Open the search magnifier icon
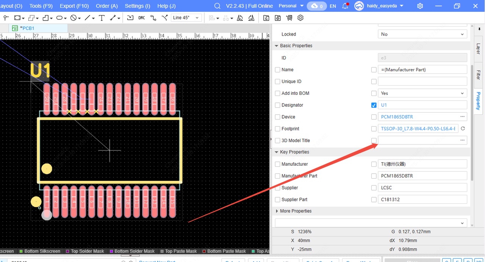The width and height of the screenshot is (485, 262). tap(217, 6)
